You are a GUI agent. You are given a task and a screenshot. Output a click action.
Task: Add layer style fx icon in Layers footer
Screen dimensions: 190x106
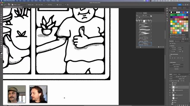pos(178,105)
